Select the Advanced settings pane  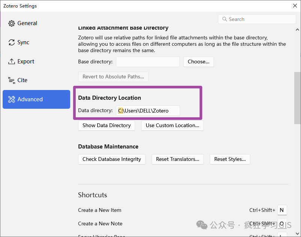36,99
